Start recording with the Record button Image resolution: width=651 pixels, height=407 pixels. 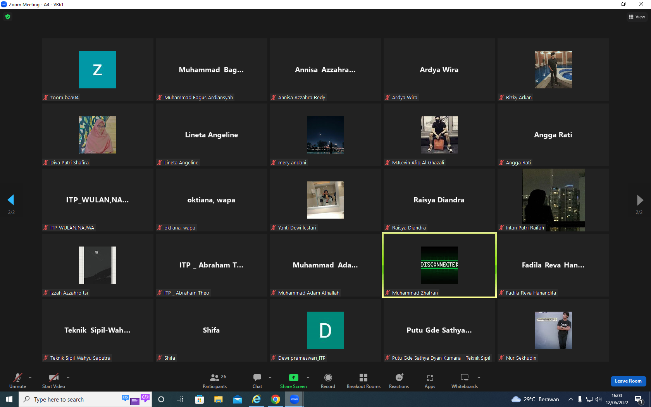[x=328, y=381]
